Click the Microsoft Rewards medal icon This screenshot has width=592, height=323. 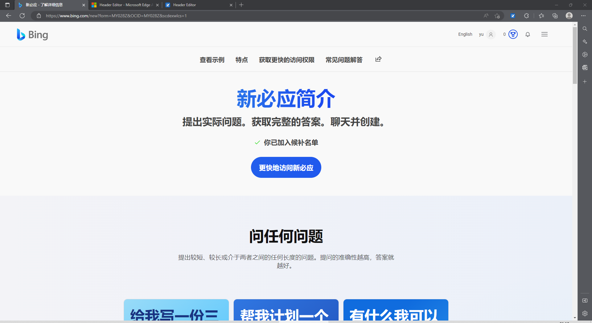512,34
